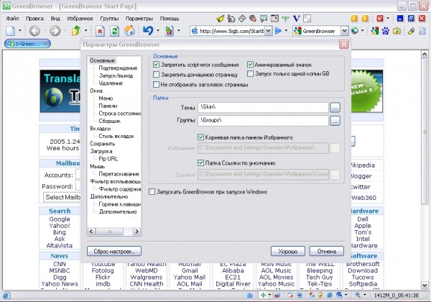
Task: Open the Правка menu
Action: point(34,19)
